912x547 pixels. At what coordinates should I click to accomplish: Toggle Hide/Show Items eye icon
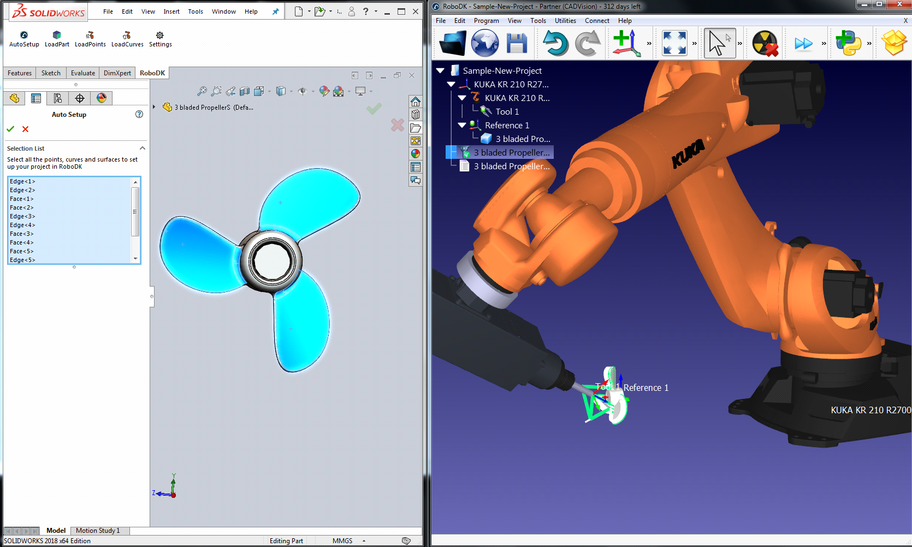pos(303,91)
